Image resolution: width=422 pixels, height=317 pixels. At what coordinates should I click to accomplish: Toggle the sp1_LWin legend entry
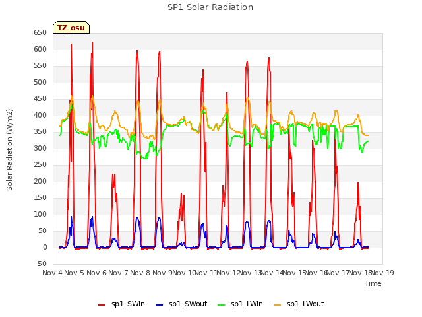[x=240, y=304]
